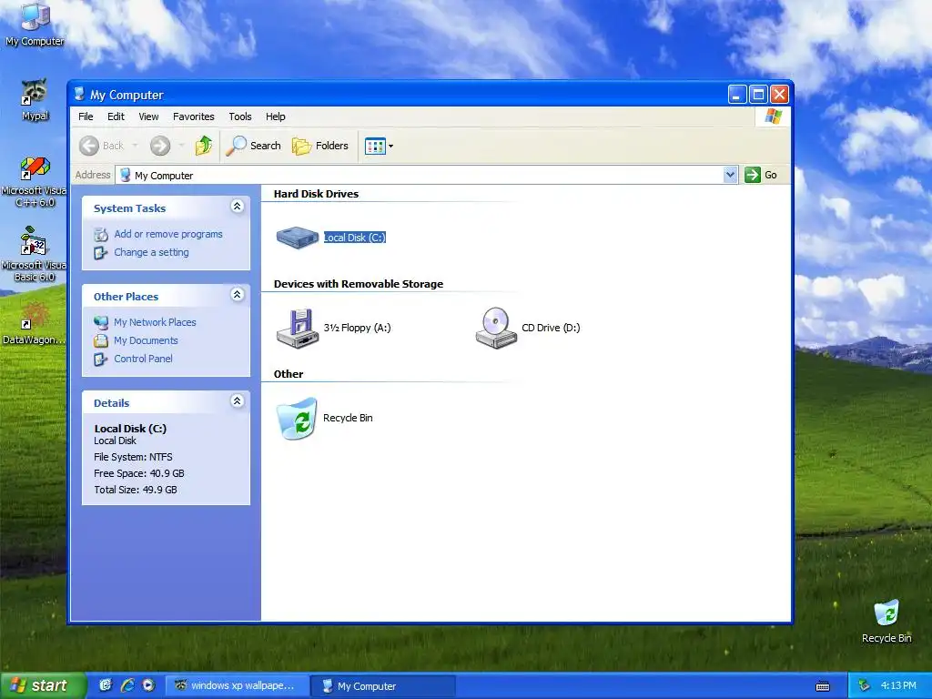Image resolution: width=932 pixels, height=699 pixels.
Task: Open the Search pane
Action: click(x=254, y=146)
